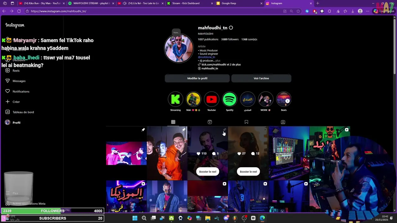Switch to Google Keep tab
The height and width of the screenshot is (223, 397).
[x=240, y=3]
